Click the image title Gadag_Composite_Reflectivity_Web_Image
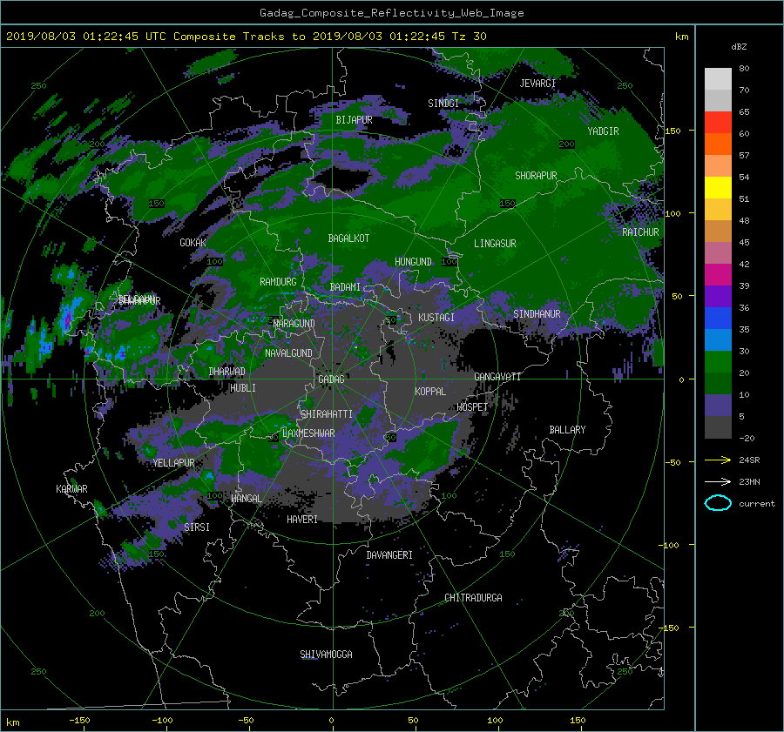 click(x=391, y=13)
